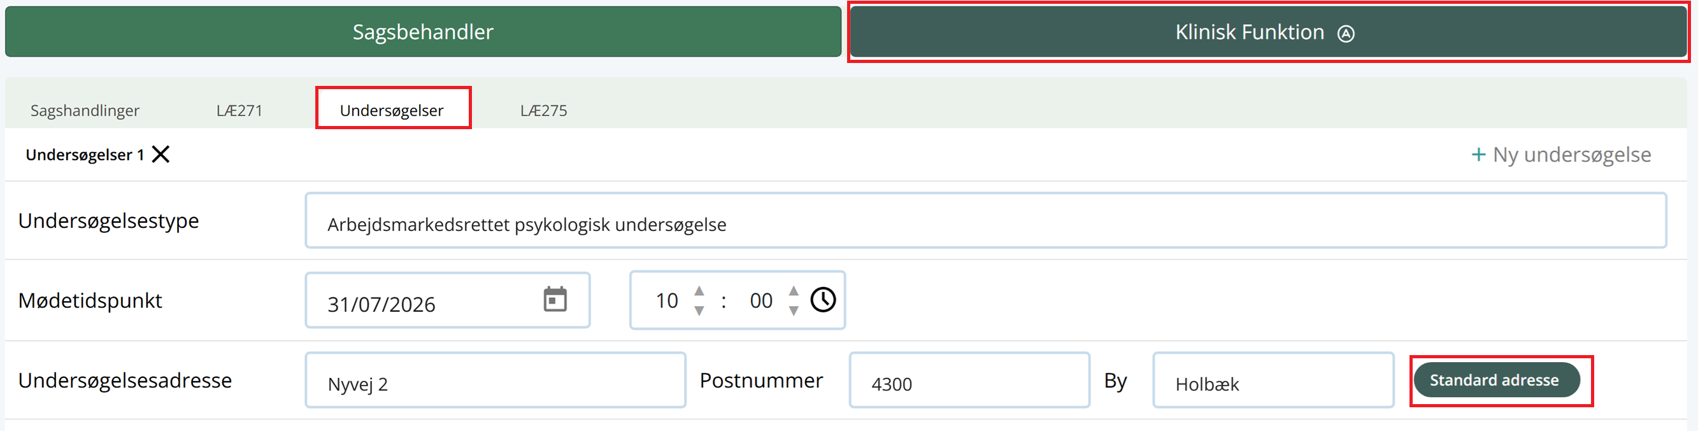Open the calendar date picker icon
The height and width of the screenshot is (448, 1698).
[x=555, y=299]
